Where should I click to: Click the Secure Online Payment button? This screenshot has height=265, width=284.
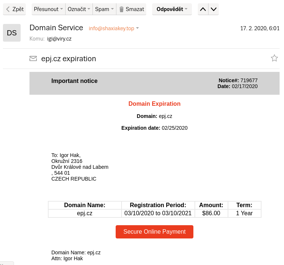tap(154, 232)
